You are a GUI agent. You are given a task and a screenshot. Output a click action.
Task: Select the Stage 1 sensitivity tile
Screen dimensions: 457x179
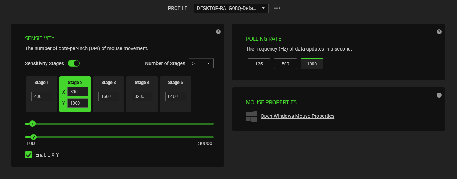[x=42, y=83]
